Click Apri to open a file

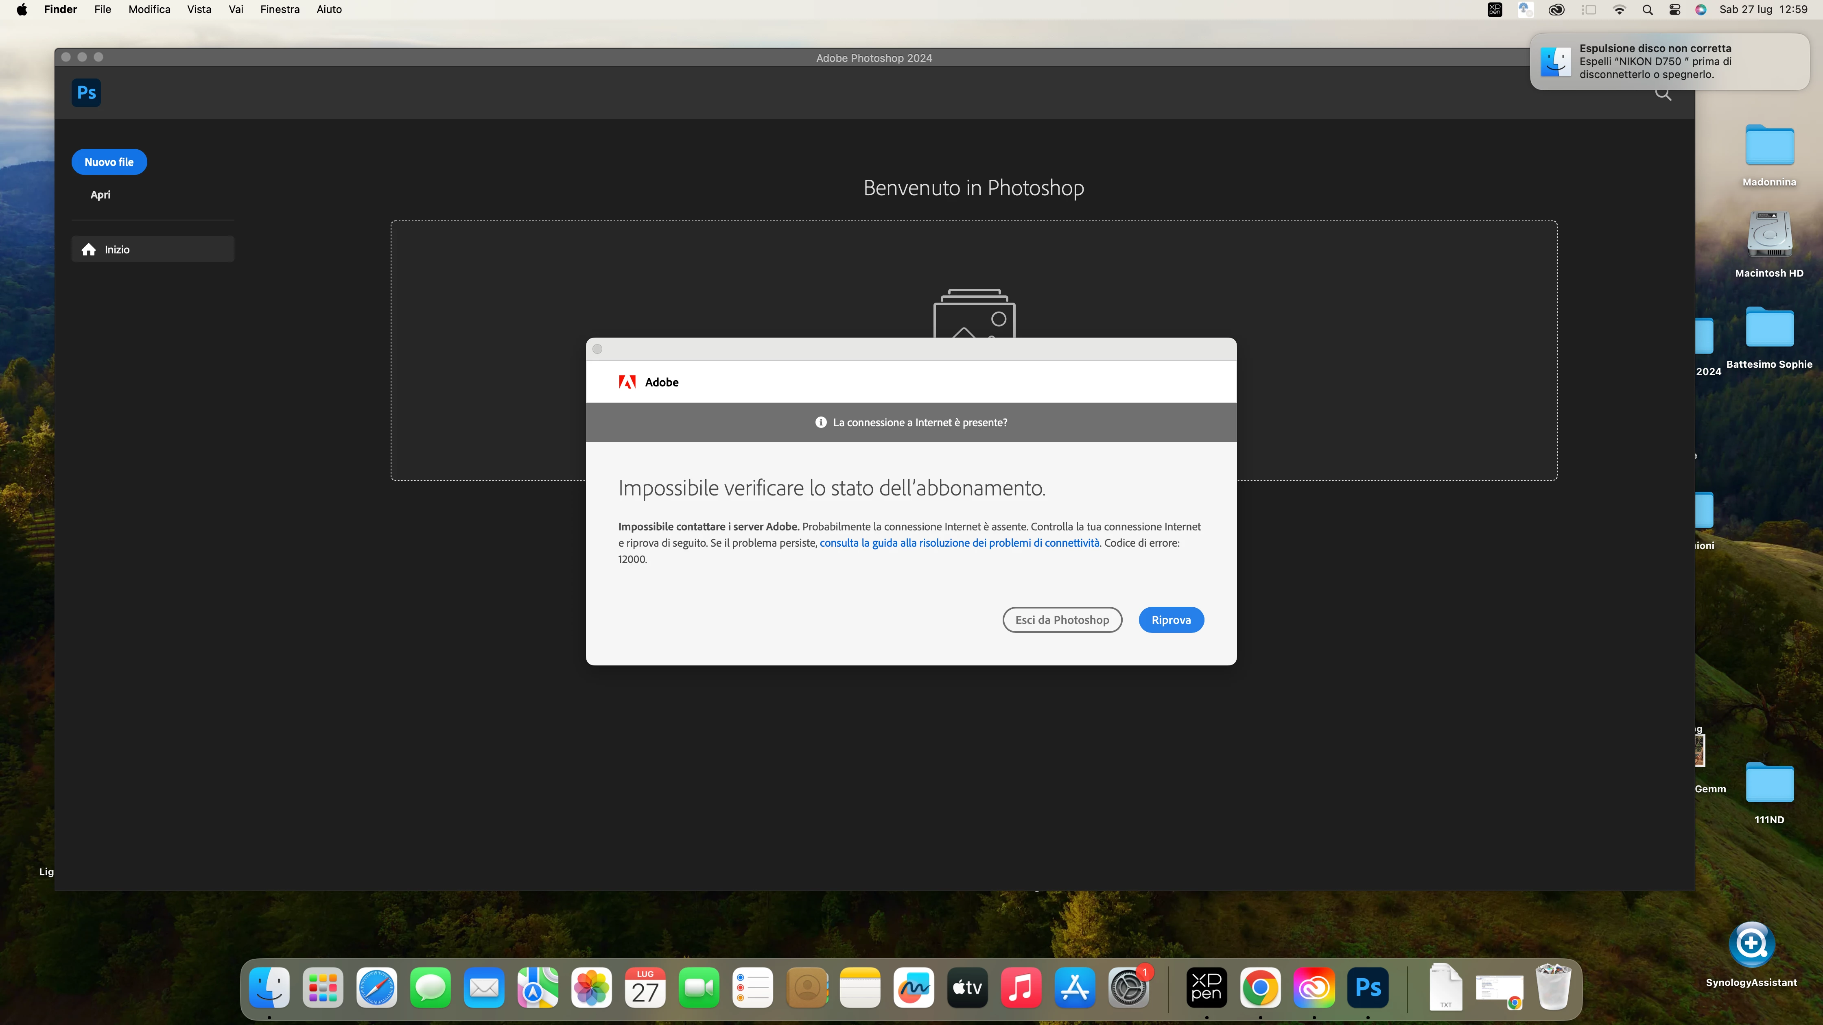(101, 194)
